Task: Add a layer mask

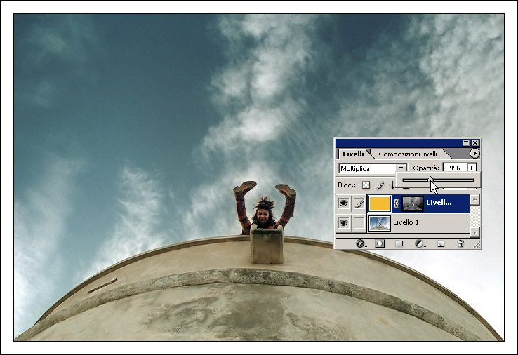Action: tap(380, 243)
